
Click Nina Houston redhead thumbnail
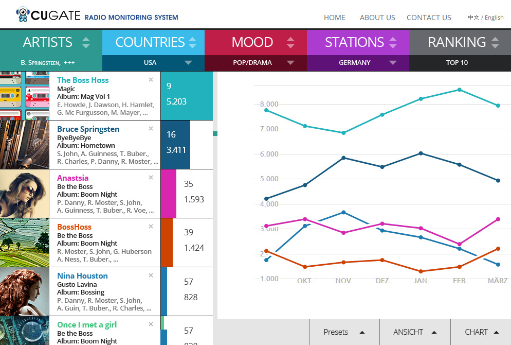click(x=25, y=291)
